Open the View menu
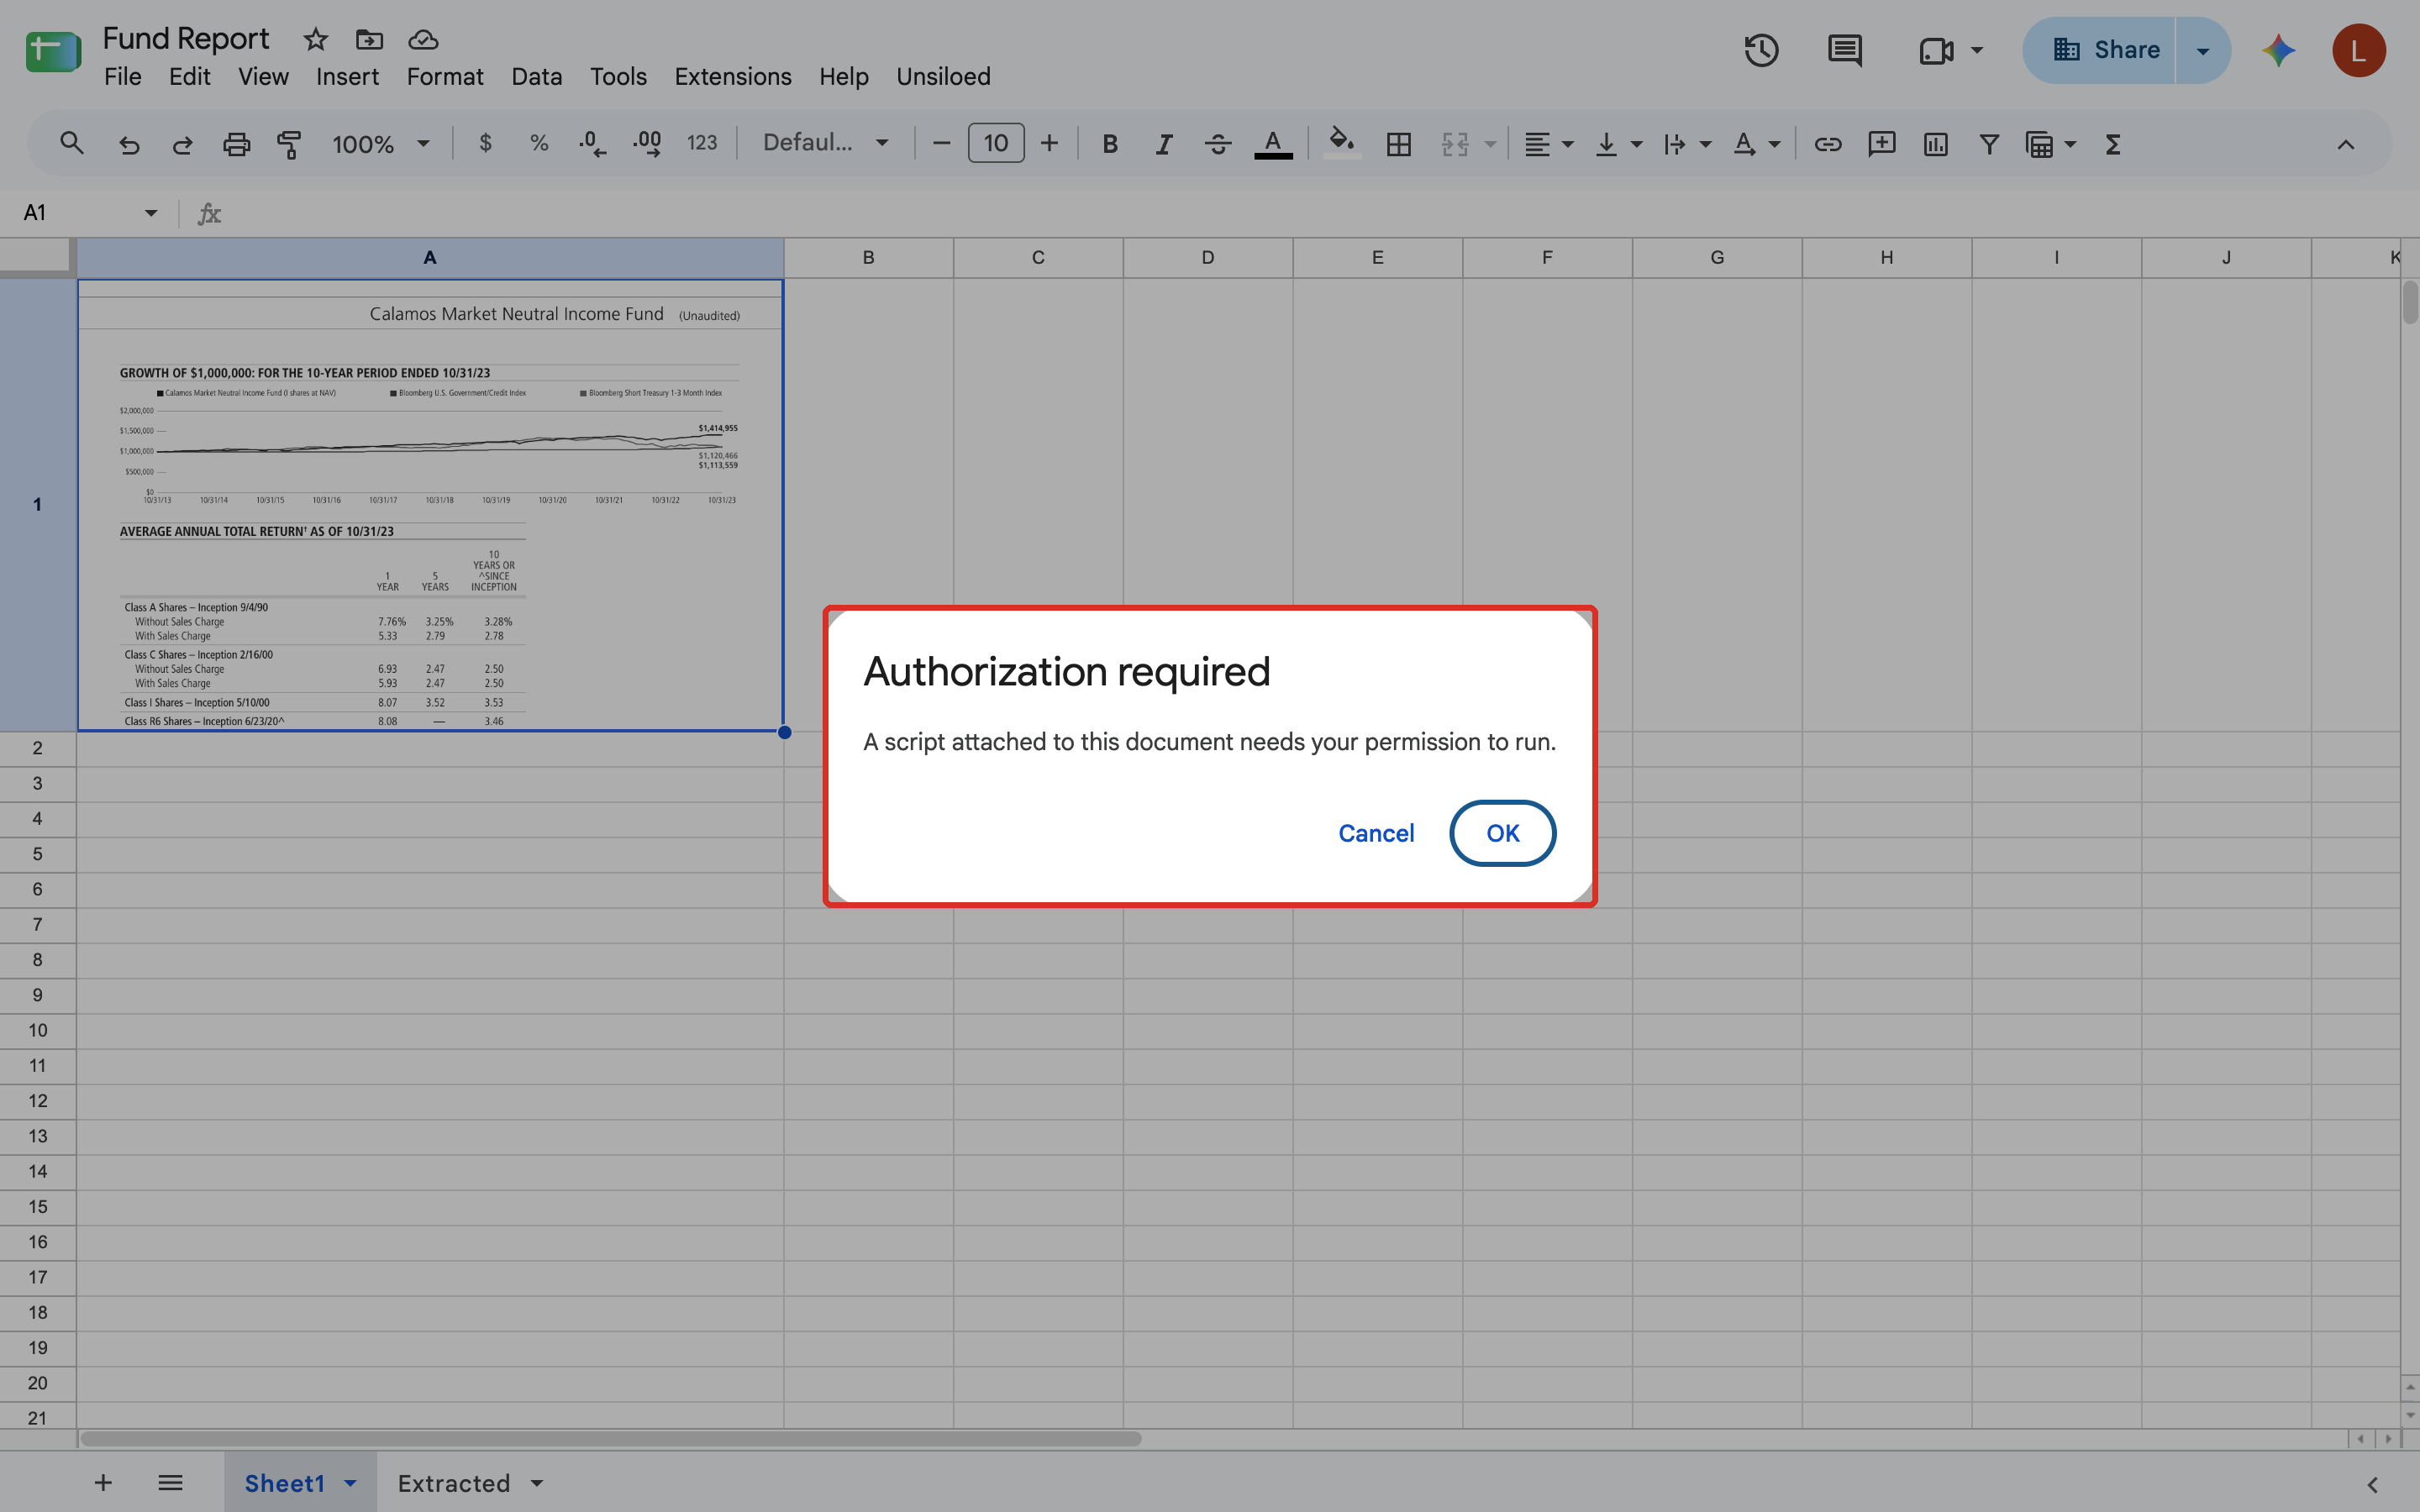 [263, 77]
